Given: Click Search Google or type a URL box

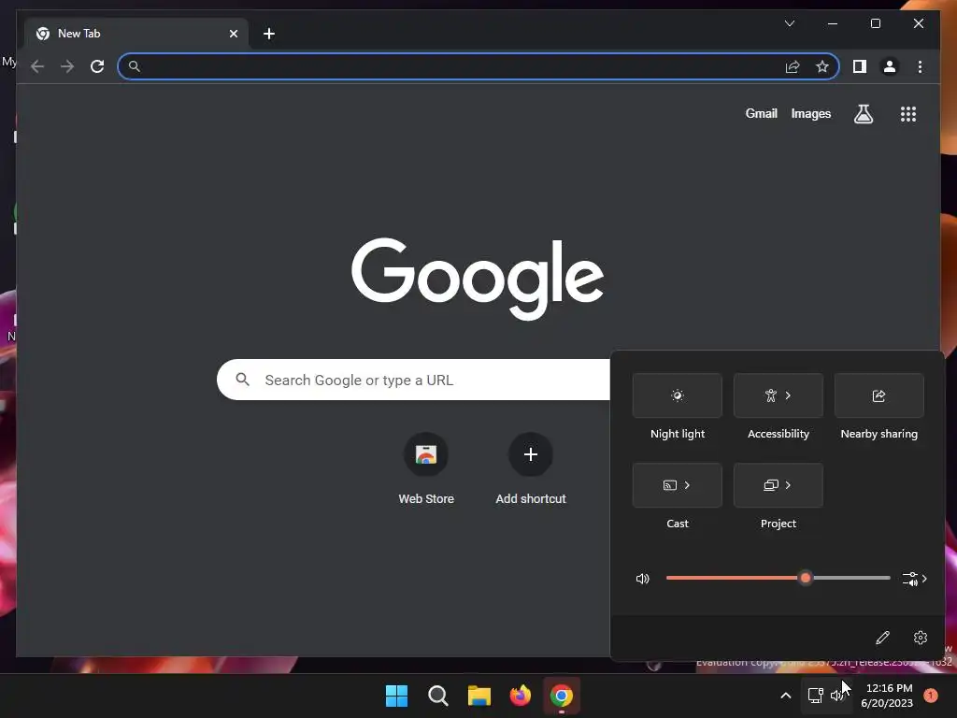Looking at the screenshot, I should tap(413, 380).
